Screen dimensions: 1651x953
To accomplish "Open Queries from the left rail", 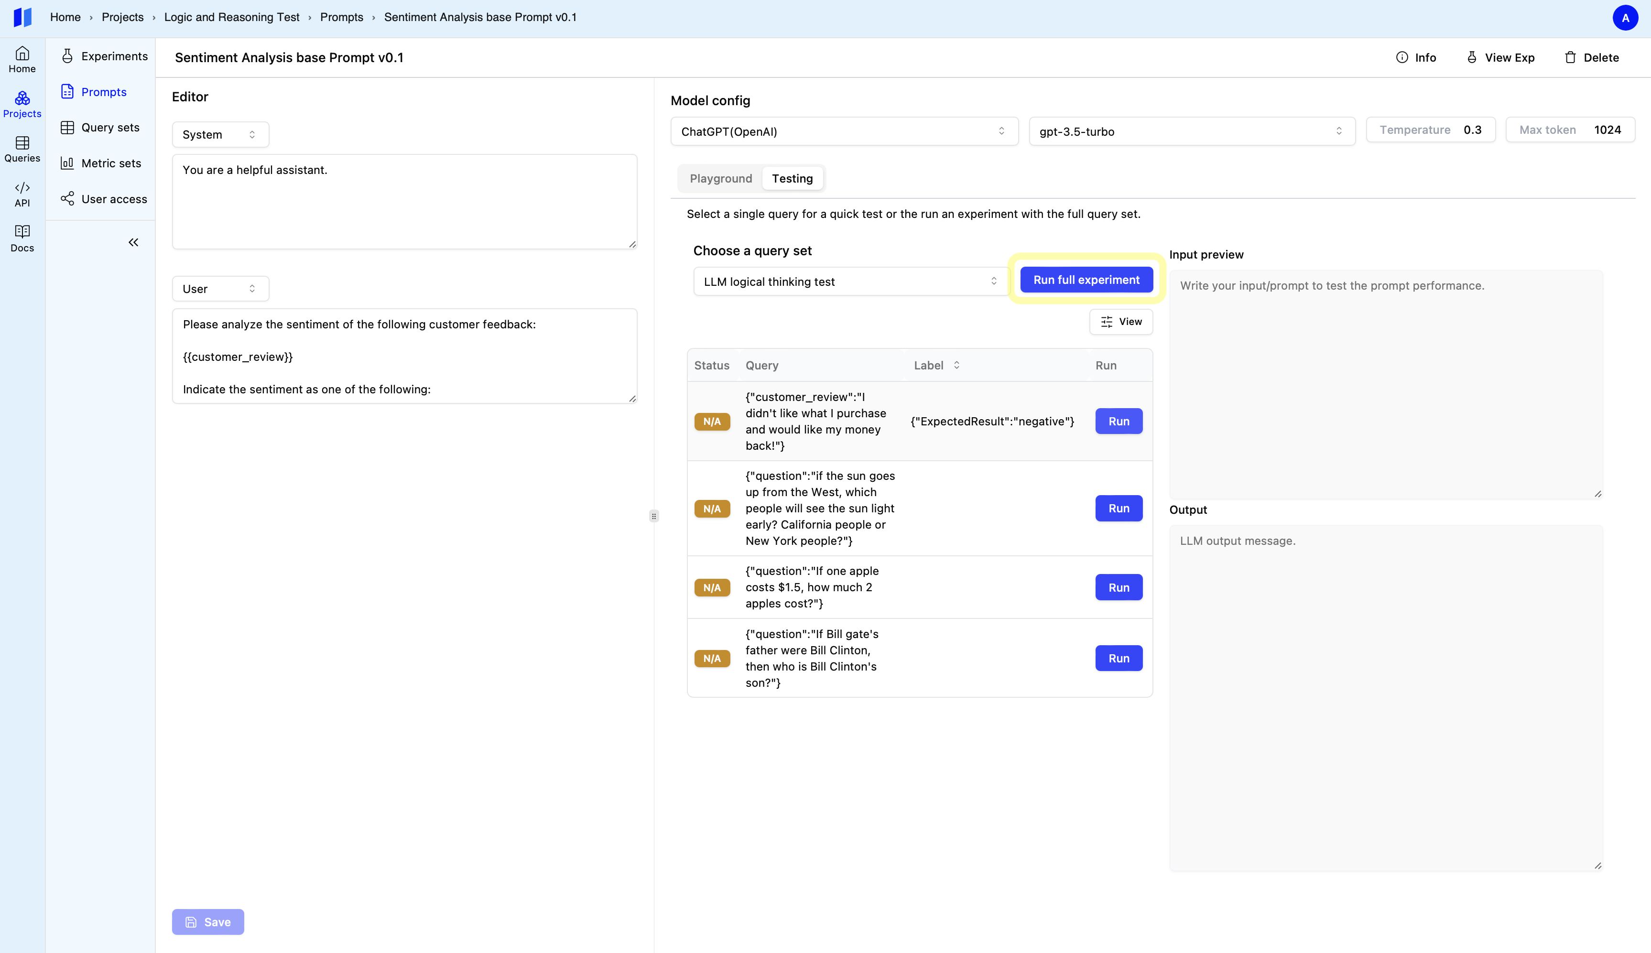I will 22,149.
